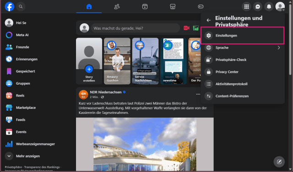Click the 'Was machst du gerade, Hei?' field
Screen dimensions: 293x172
[136, 28]
